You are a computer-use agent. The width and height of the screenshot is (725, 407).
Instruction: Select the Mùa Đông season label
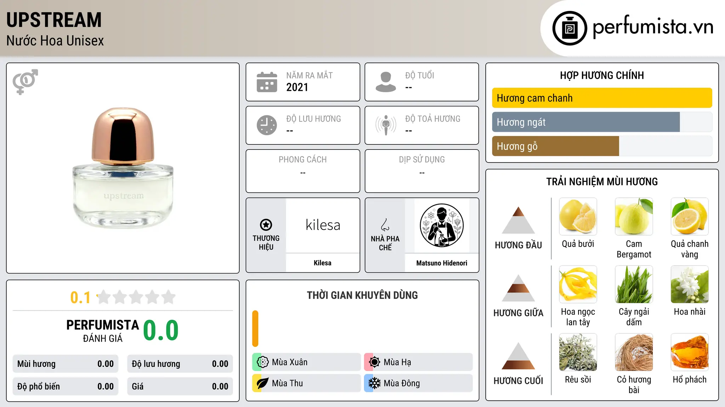[402, 383]
